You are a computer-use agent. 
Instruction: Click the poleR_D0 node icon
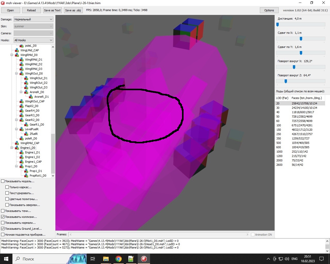22,138
